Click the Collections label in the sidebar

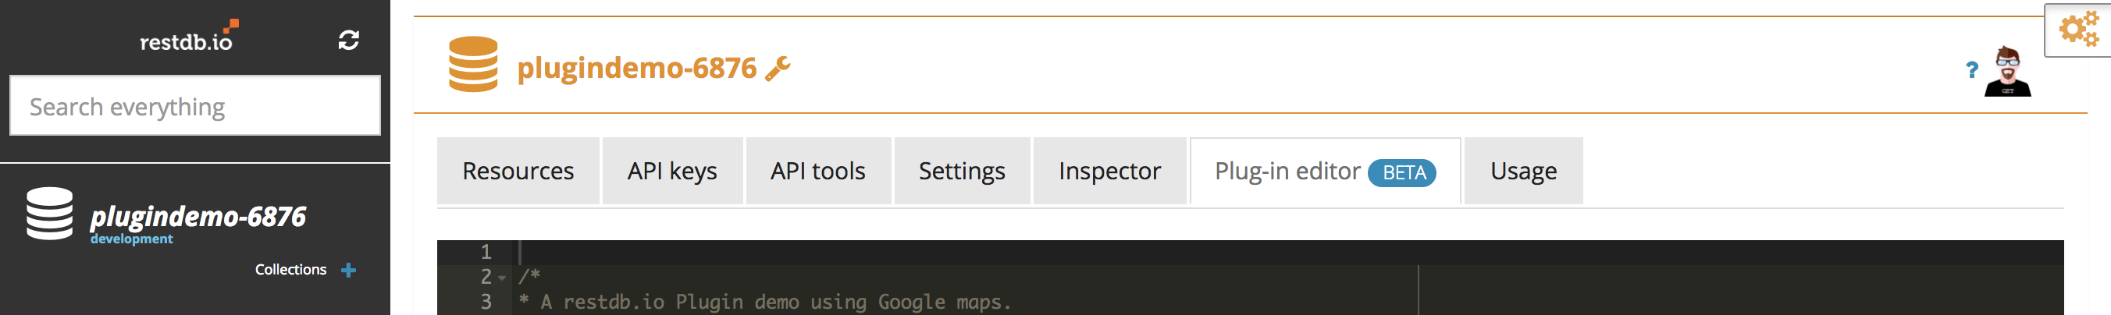click(x=290, y=270)
